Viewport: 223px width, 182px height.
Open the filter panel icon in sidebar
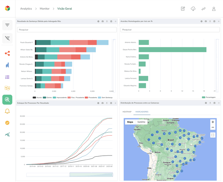pos(7,25)
